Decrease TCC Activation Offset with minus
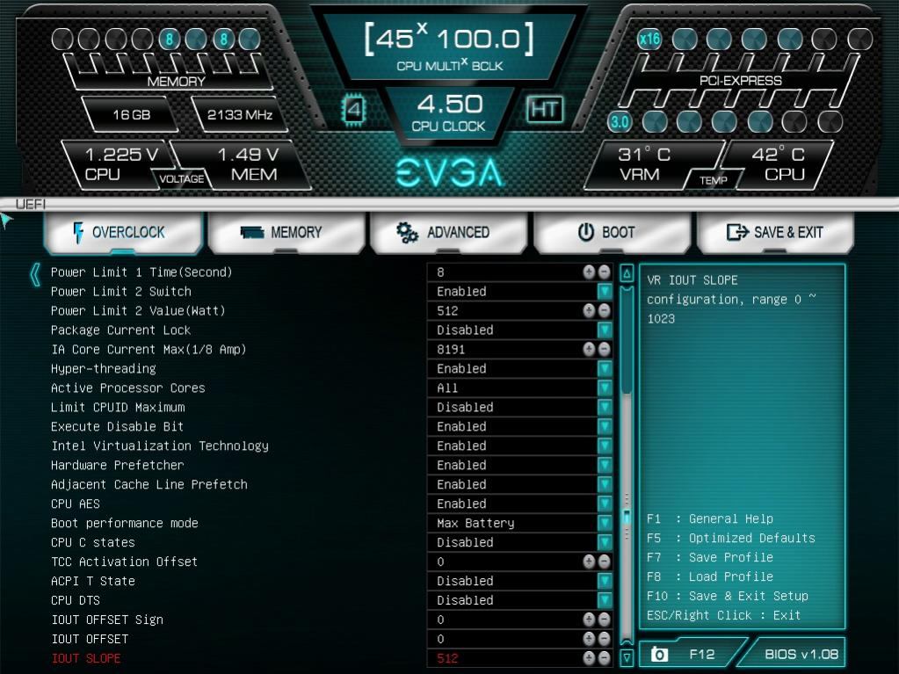Viewport: 899px width, 674px height. click(605, 562)
